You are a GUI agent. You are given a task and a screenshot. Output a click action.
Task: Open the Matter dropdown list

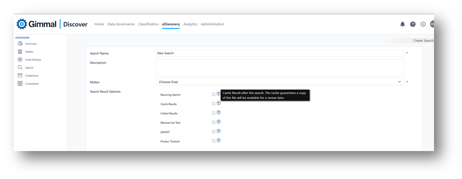coord(280,82)
